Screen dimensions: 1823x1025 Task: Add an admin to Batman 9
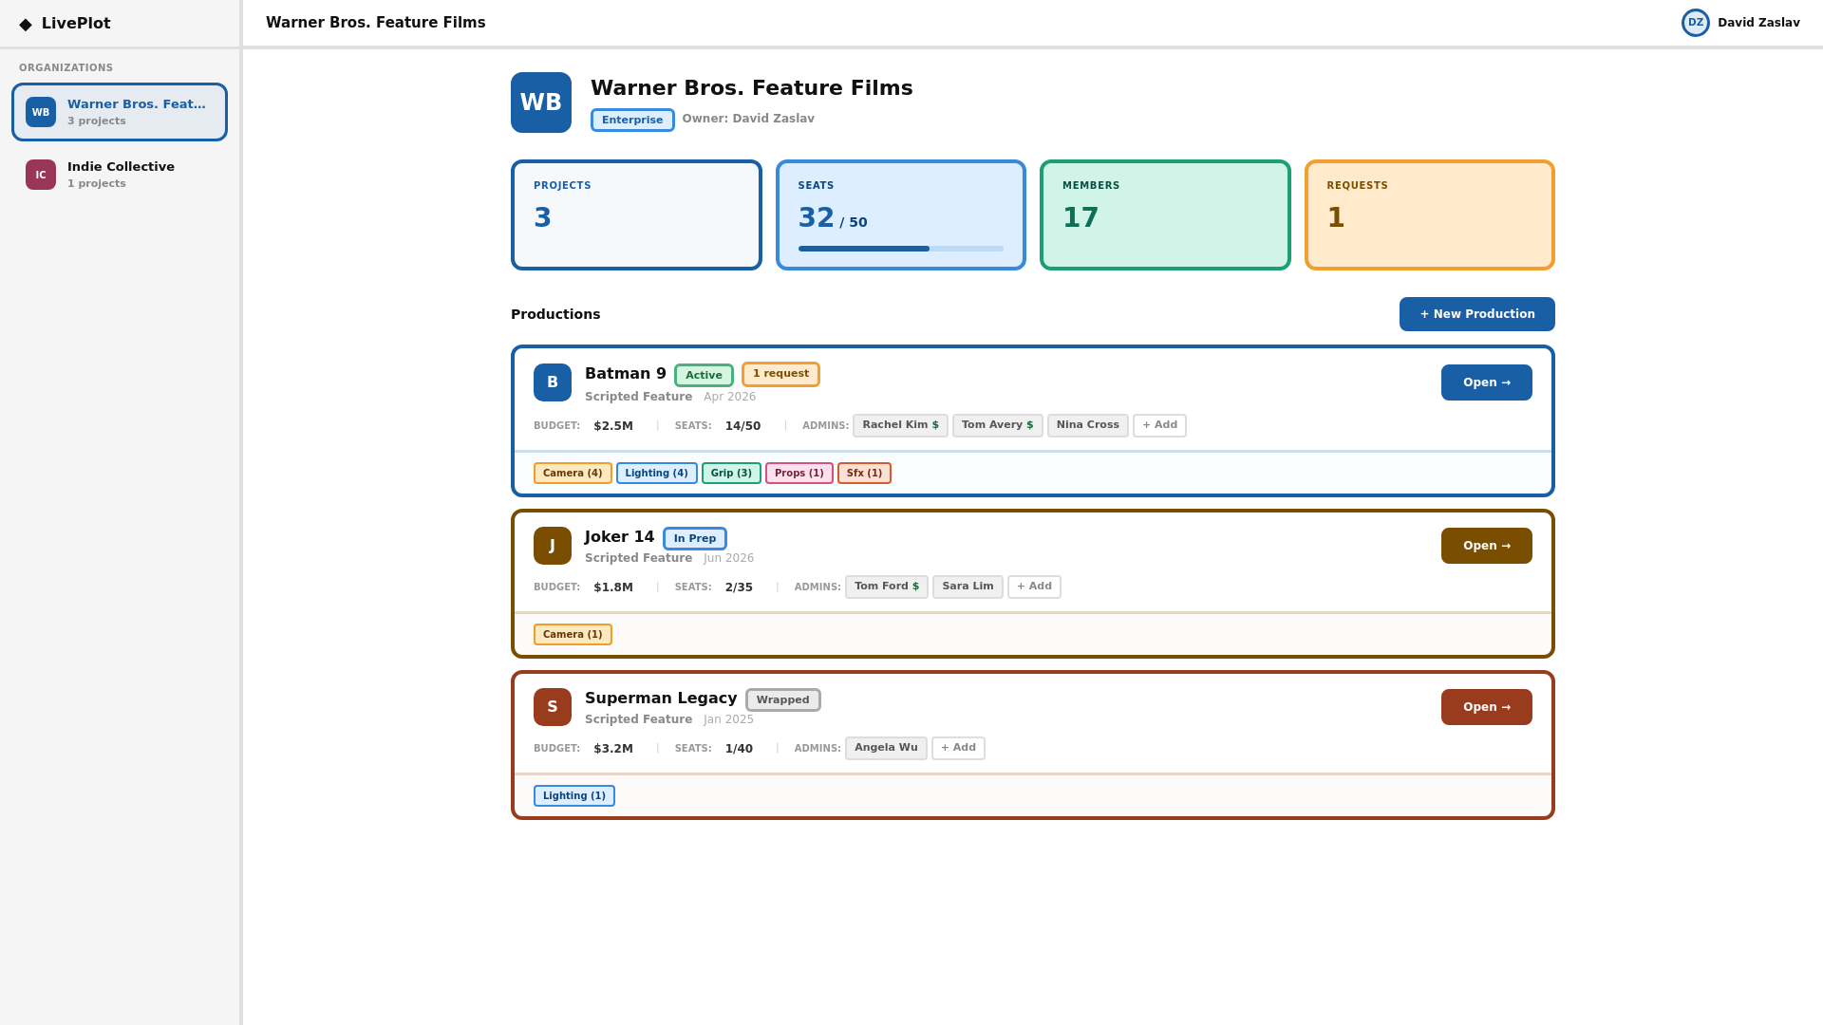(x=1159, y=425)
